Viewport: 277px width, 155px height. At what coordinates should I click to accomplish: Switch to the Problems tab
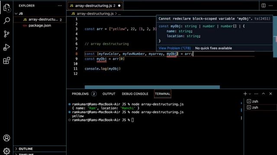pyautogui.click(x=80, y=94)
